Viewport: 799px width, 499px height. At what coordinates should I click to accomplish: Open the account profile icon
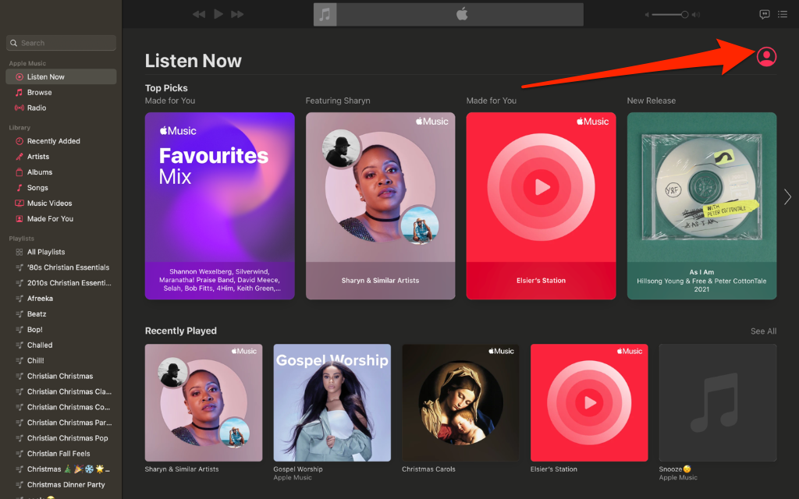click(766, 56)
